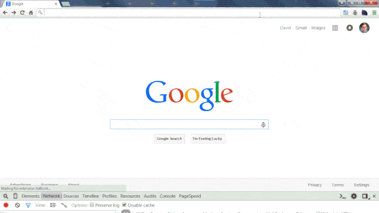Toggle the network filter funnel icon

click(x=28, y=205)
